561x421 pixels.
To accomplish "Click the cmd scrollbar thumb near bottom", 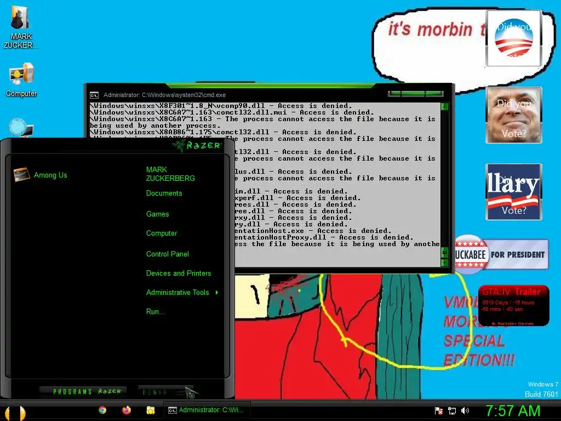I will [444, 253].
